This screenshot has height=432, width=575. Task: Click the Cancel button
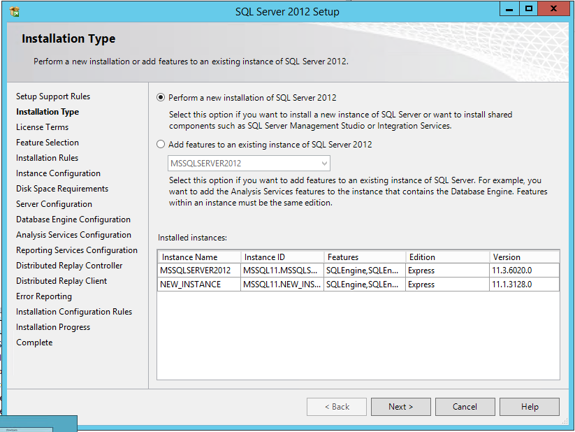465,407
